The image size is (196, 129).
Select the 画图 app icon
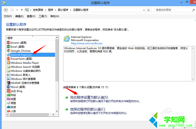[x=9, y=103]
